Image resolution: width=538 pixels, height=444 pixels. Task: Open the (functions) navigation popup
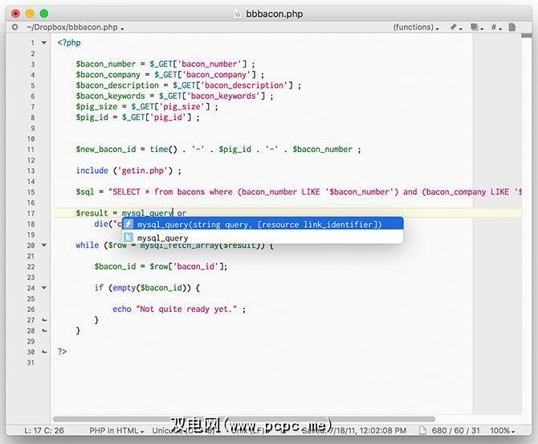[x=416, y=27]
